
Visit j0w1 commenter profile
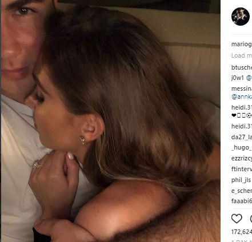click(238, 78)
